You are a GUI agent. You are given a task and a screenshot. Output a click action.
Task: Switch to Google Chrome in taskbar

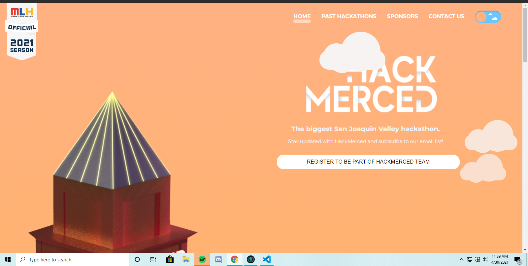click(x=235, y=259)
